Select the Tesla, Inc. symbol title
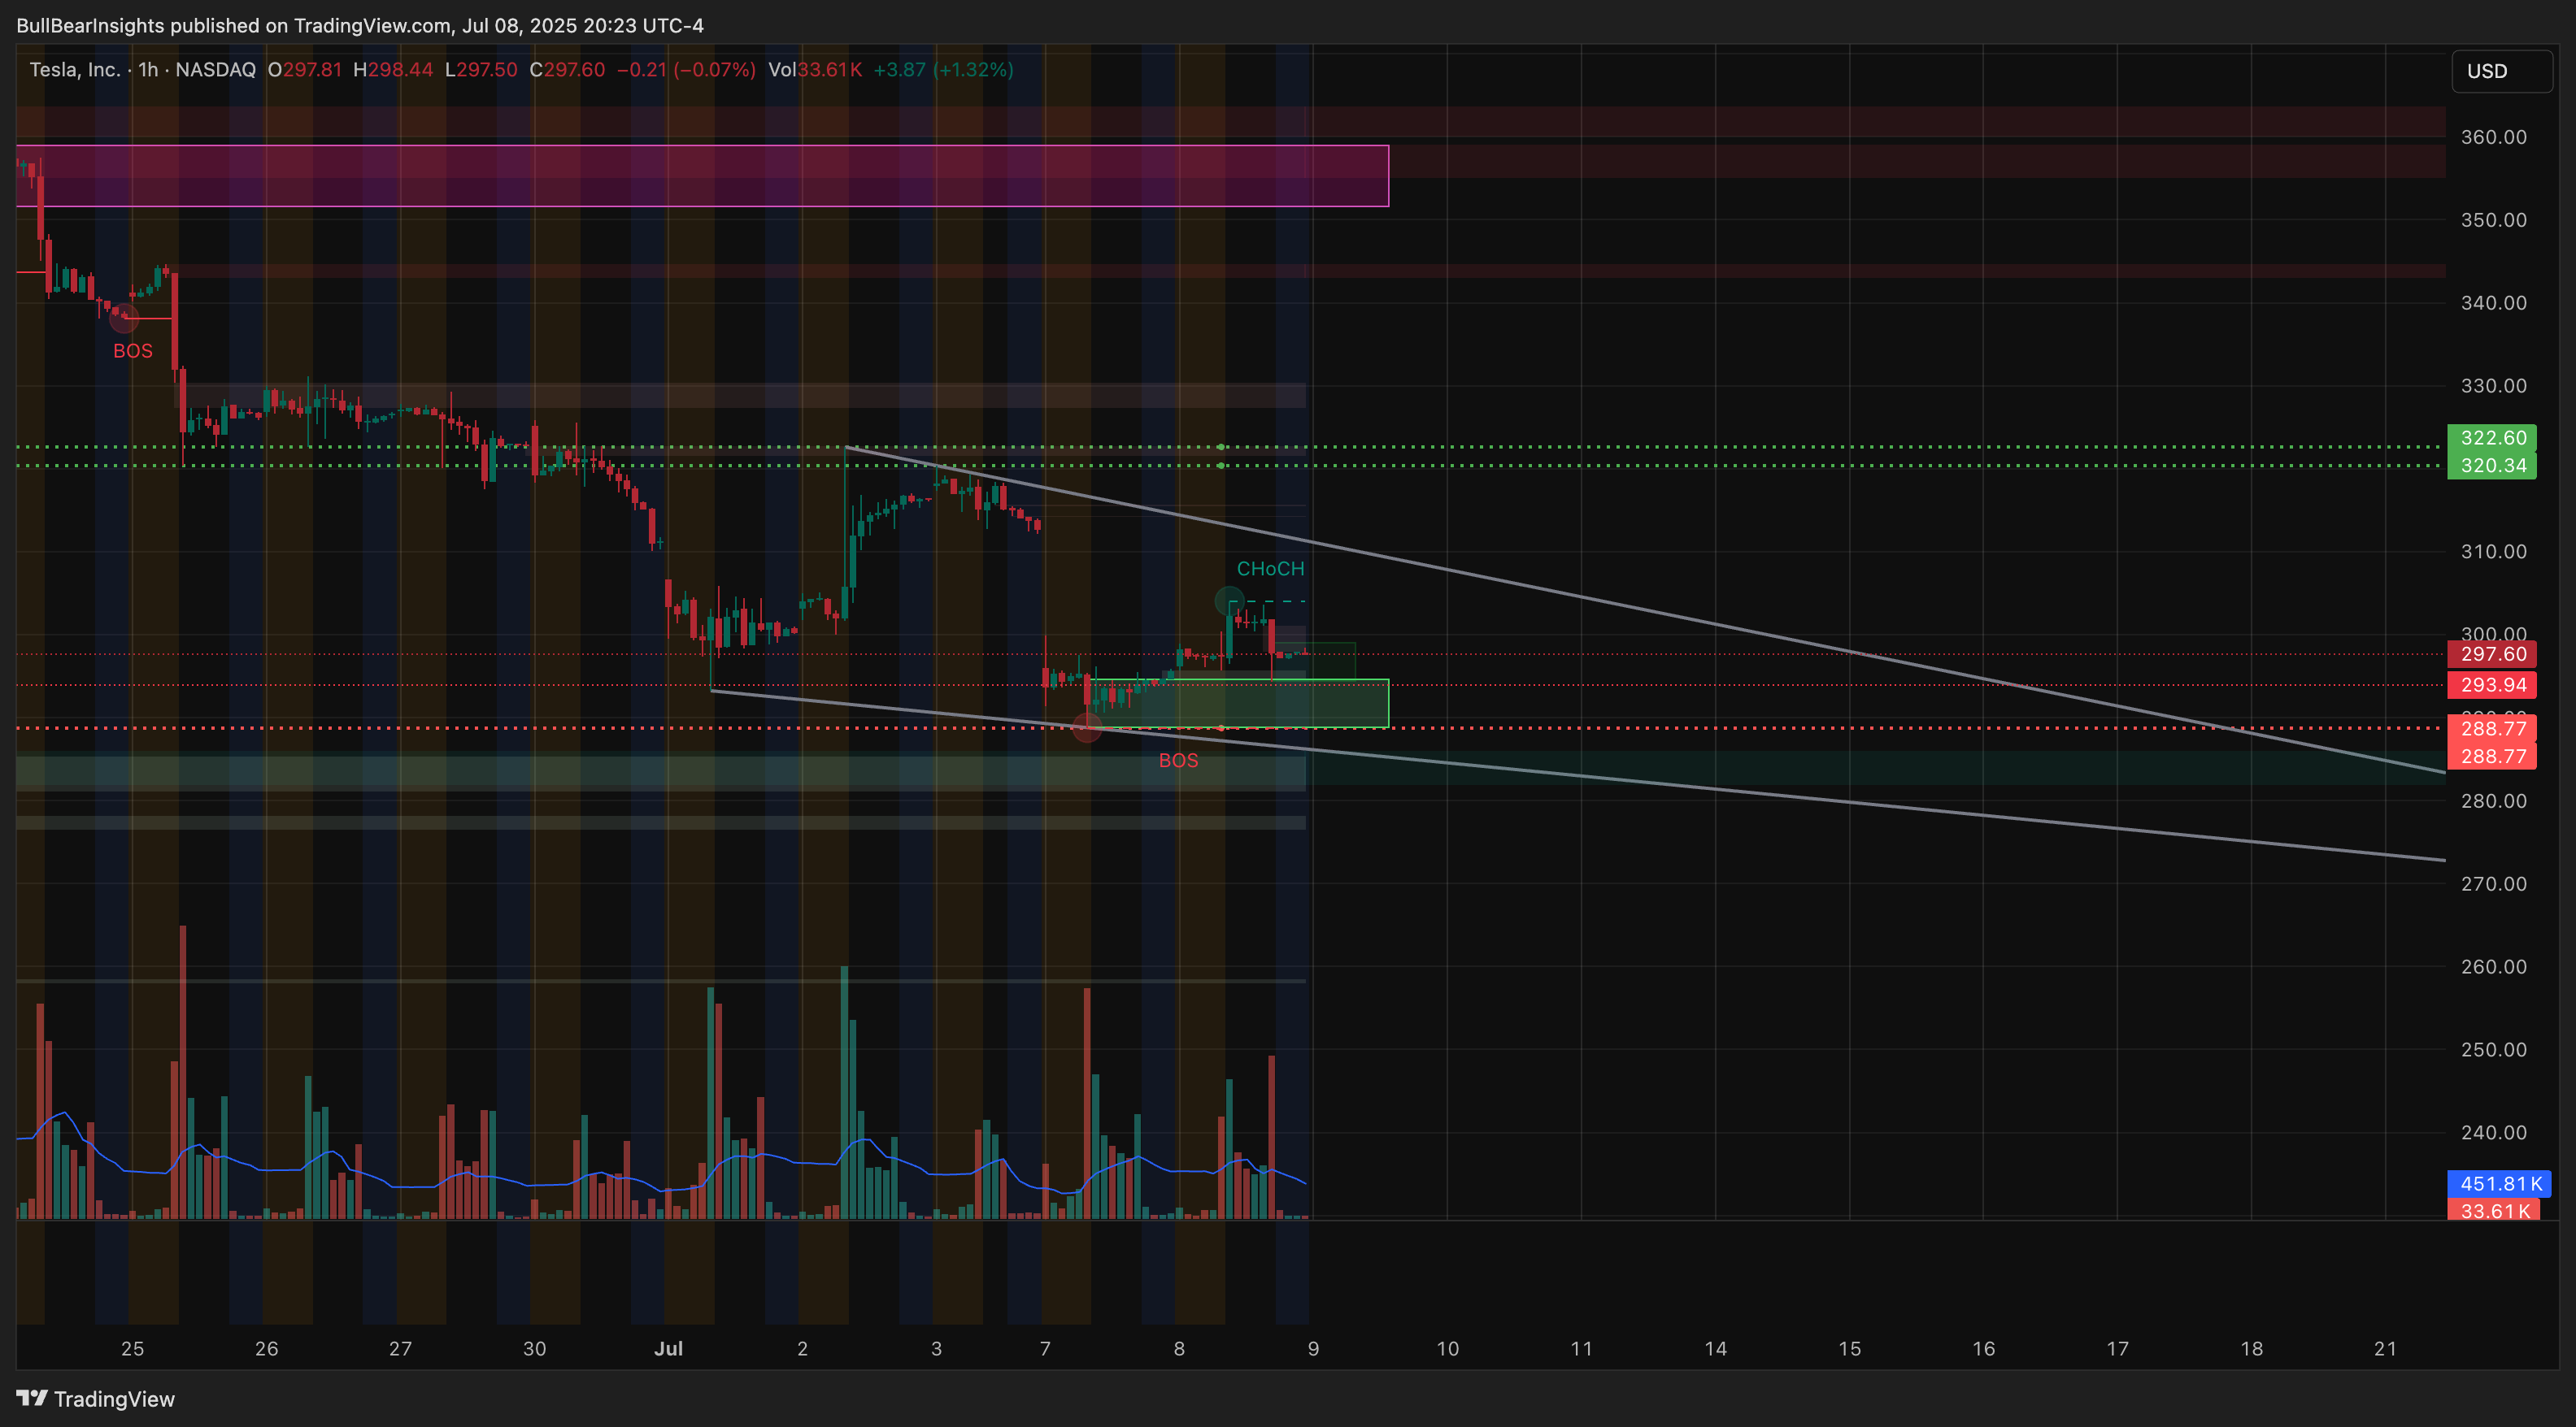This screenshot has width=2576, height=1427. [x=75, y=70]
